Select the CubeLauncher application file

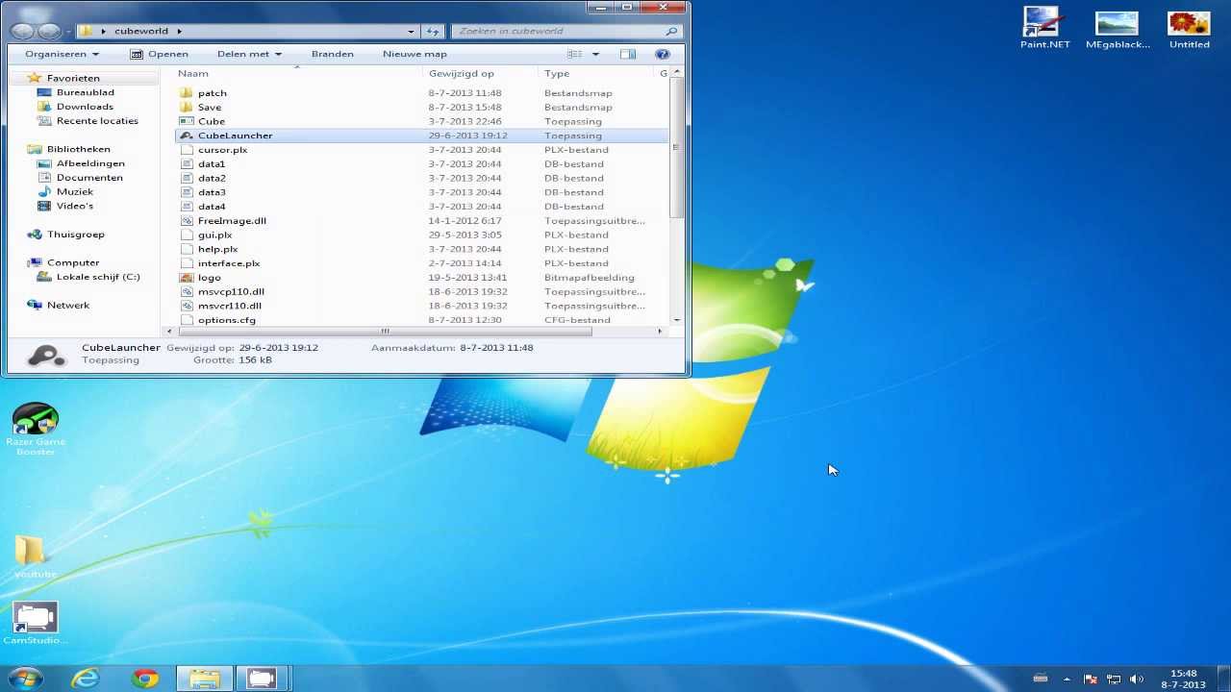pyautogui.click(x=235, y=136)
